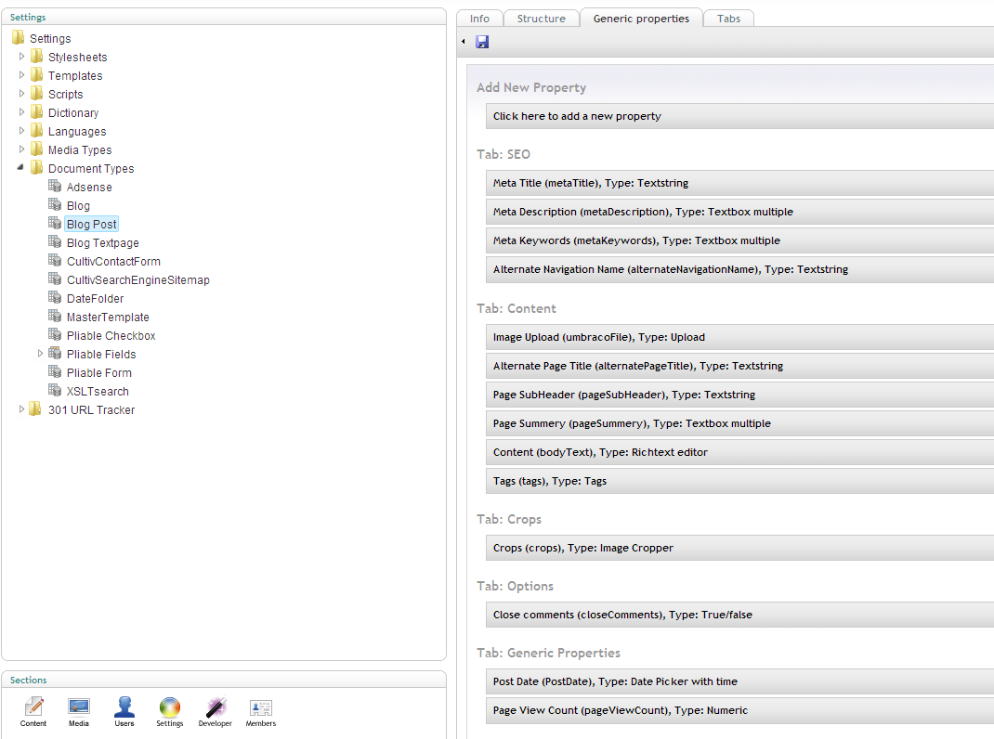Open the Members section icon

261,707
